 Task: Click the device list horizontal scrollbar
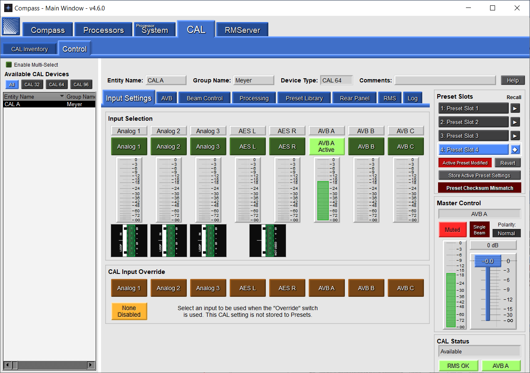pyautogui.click(x=50, y=365)
